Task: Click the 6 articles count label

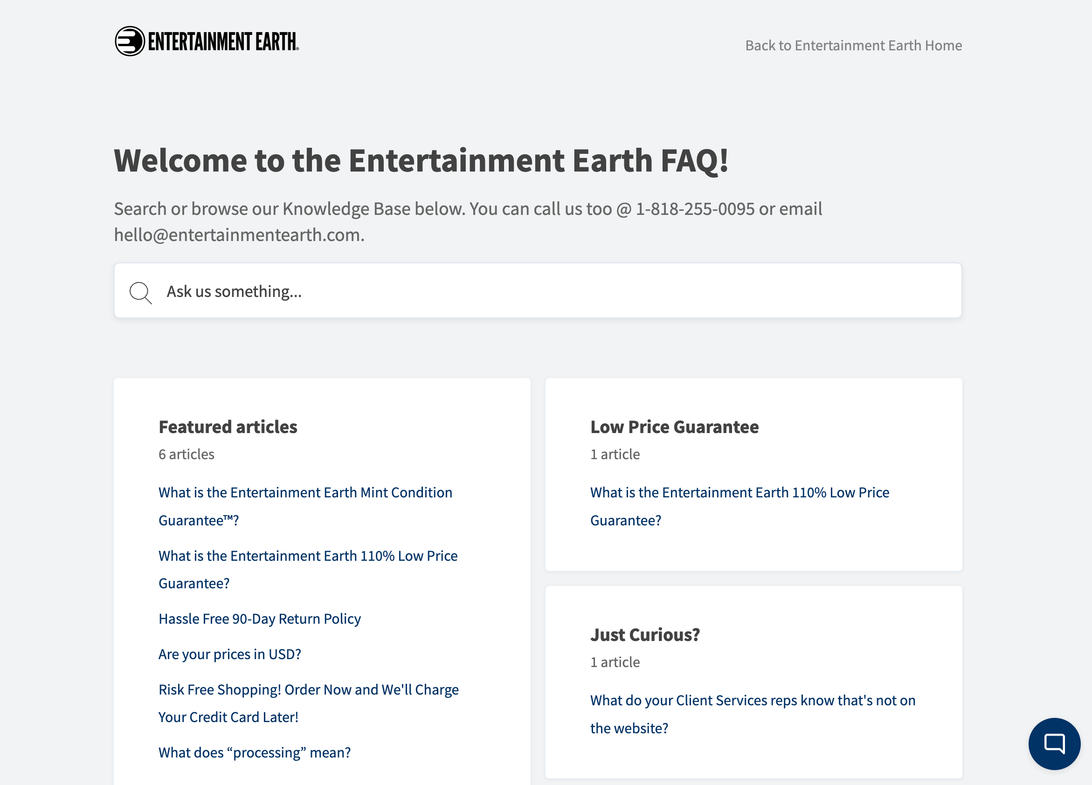Action: pyautogui.click(x=187, y=454)
